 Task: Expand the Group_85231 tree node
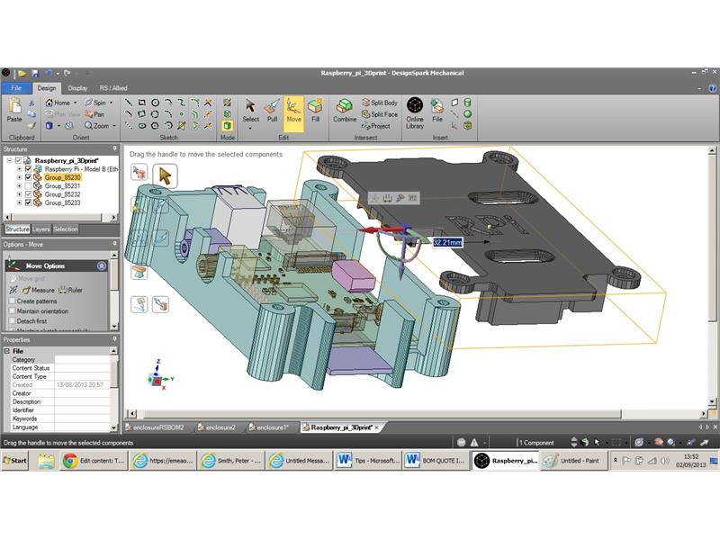(x=19, y=186)
